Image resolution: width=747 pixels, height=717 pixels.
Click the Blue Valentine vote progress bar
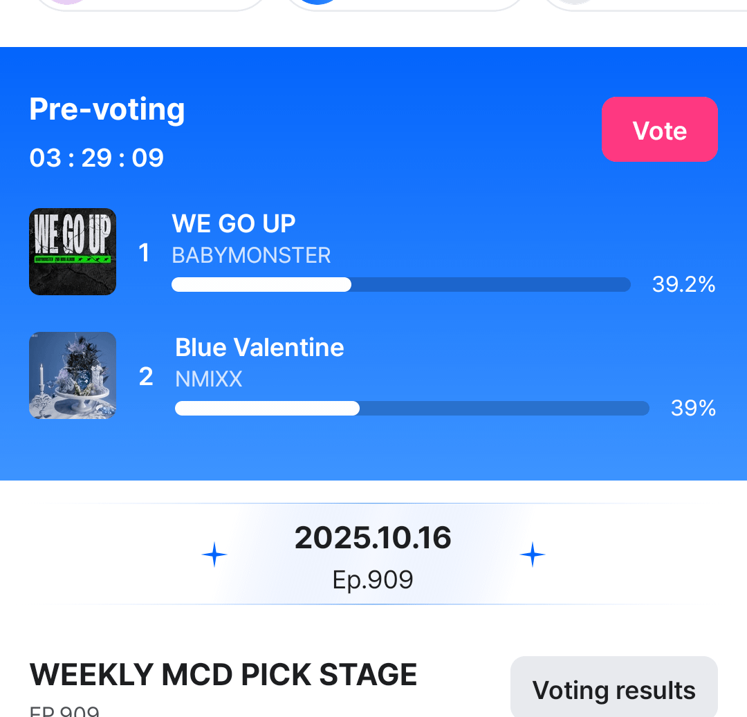[x=412, y=409]
